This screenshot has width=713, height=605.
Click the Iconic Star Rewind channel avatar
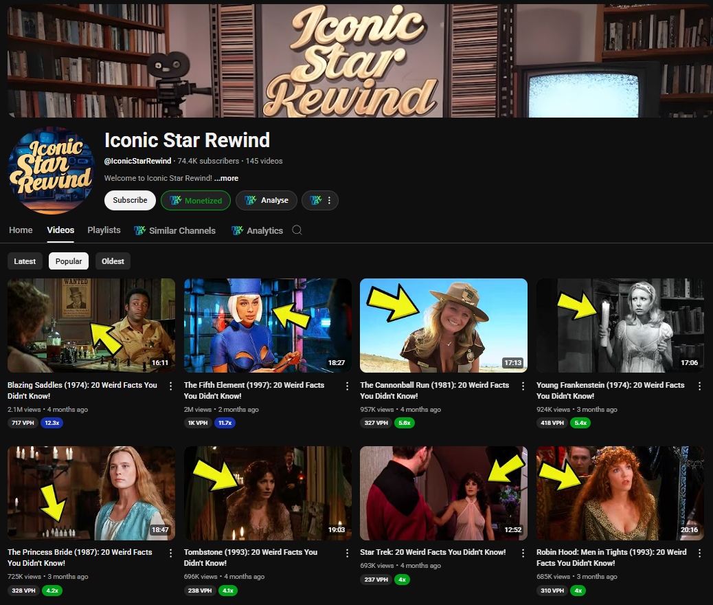click(51, 170)
